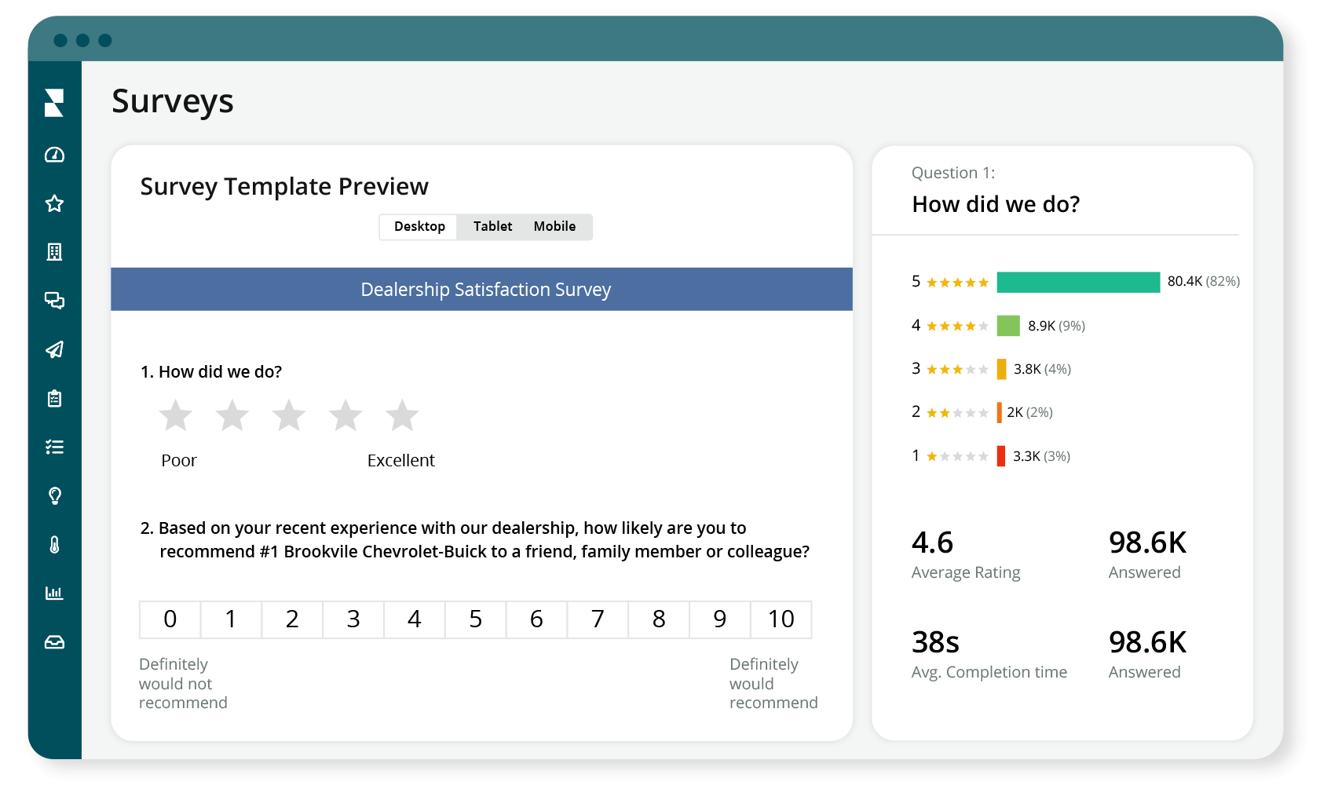Choose 0 on the recommendation scale
Viewport: 1331px width, 789px height.
coord(170,619)
